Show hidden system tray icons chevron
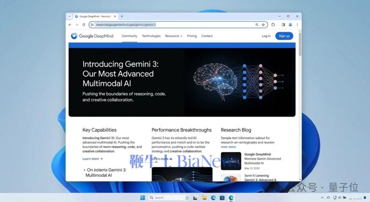Screen dimensions: 370x202 (322, 198)
